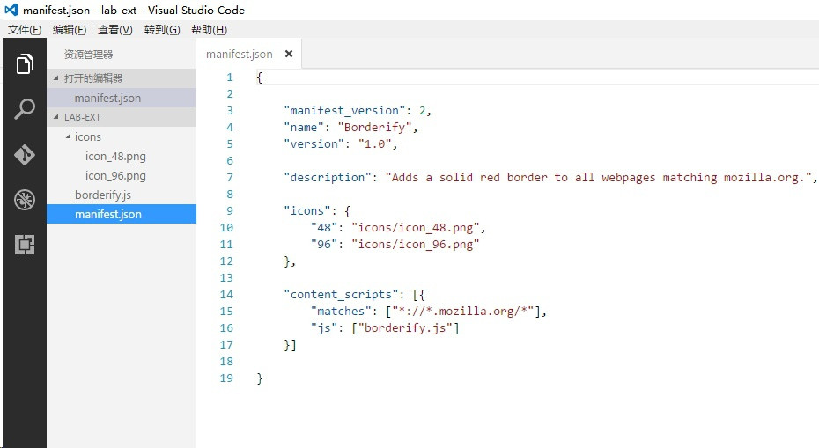Open borderify.js from the explorer
The height and width of the screenshot is (448, 819).
pos(103,195)
